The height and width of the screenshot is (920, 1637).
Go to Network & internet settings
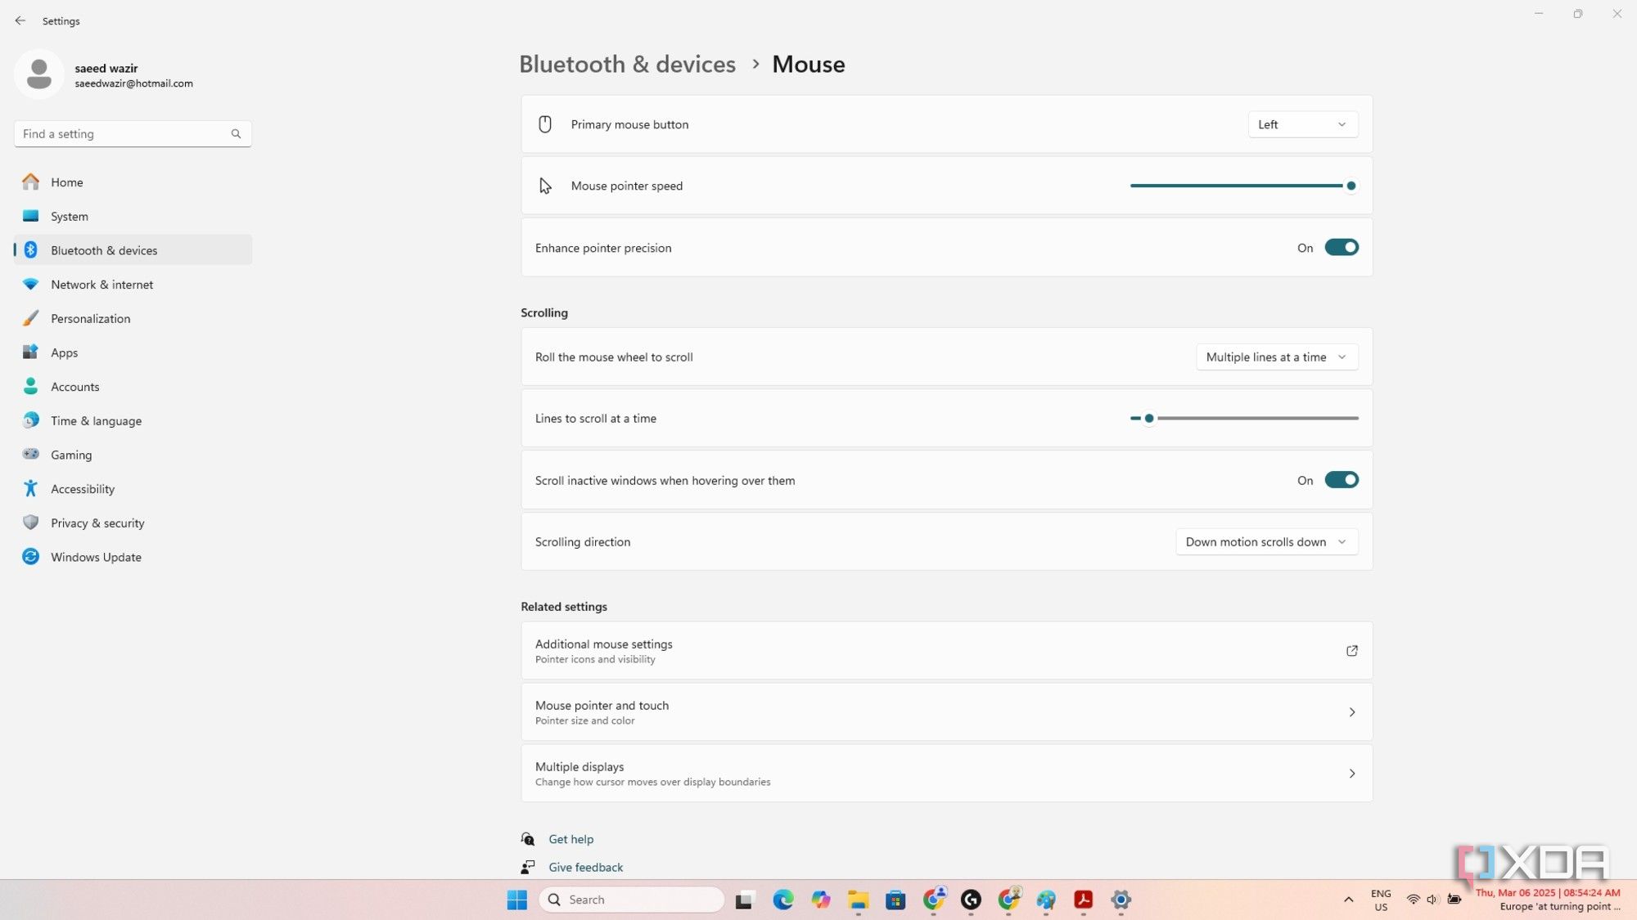101,285
